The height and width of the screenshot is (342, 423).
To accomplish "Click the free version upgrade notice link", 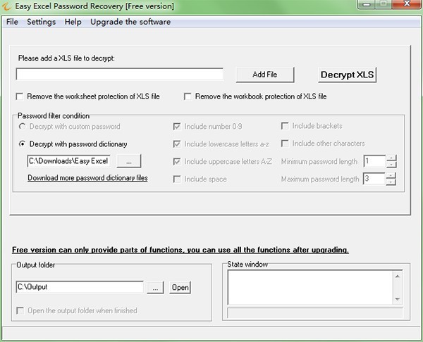I will pyautogui.click(x=180, y=250).
